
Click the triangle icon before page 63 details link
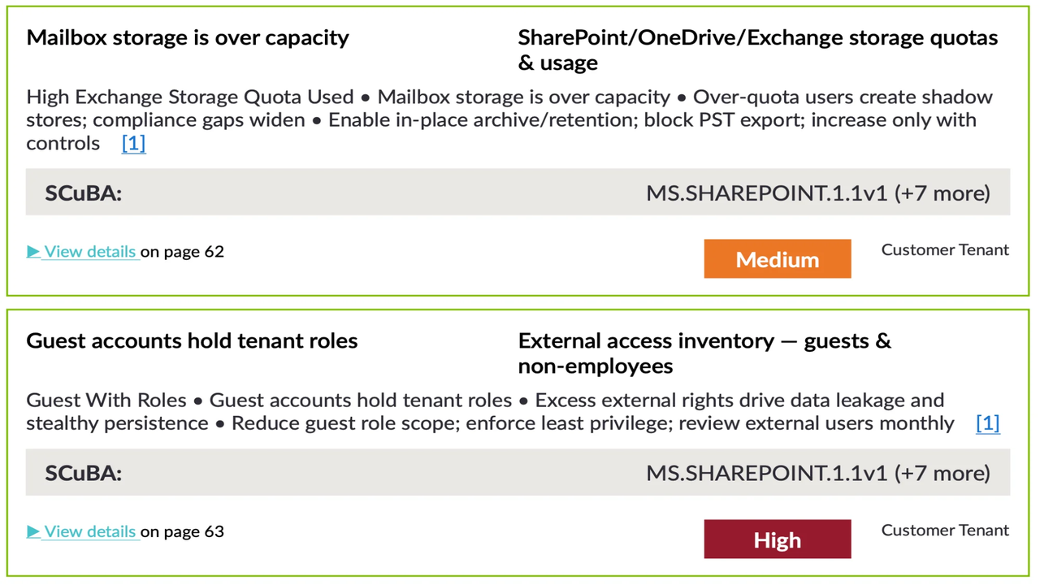coord(33,532)
